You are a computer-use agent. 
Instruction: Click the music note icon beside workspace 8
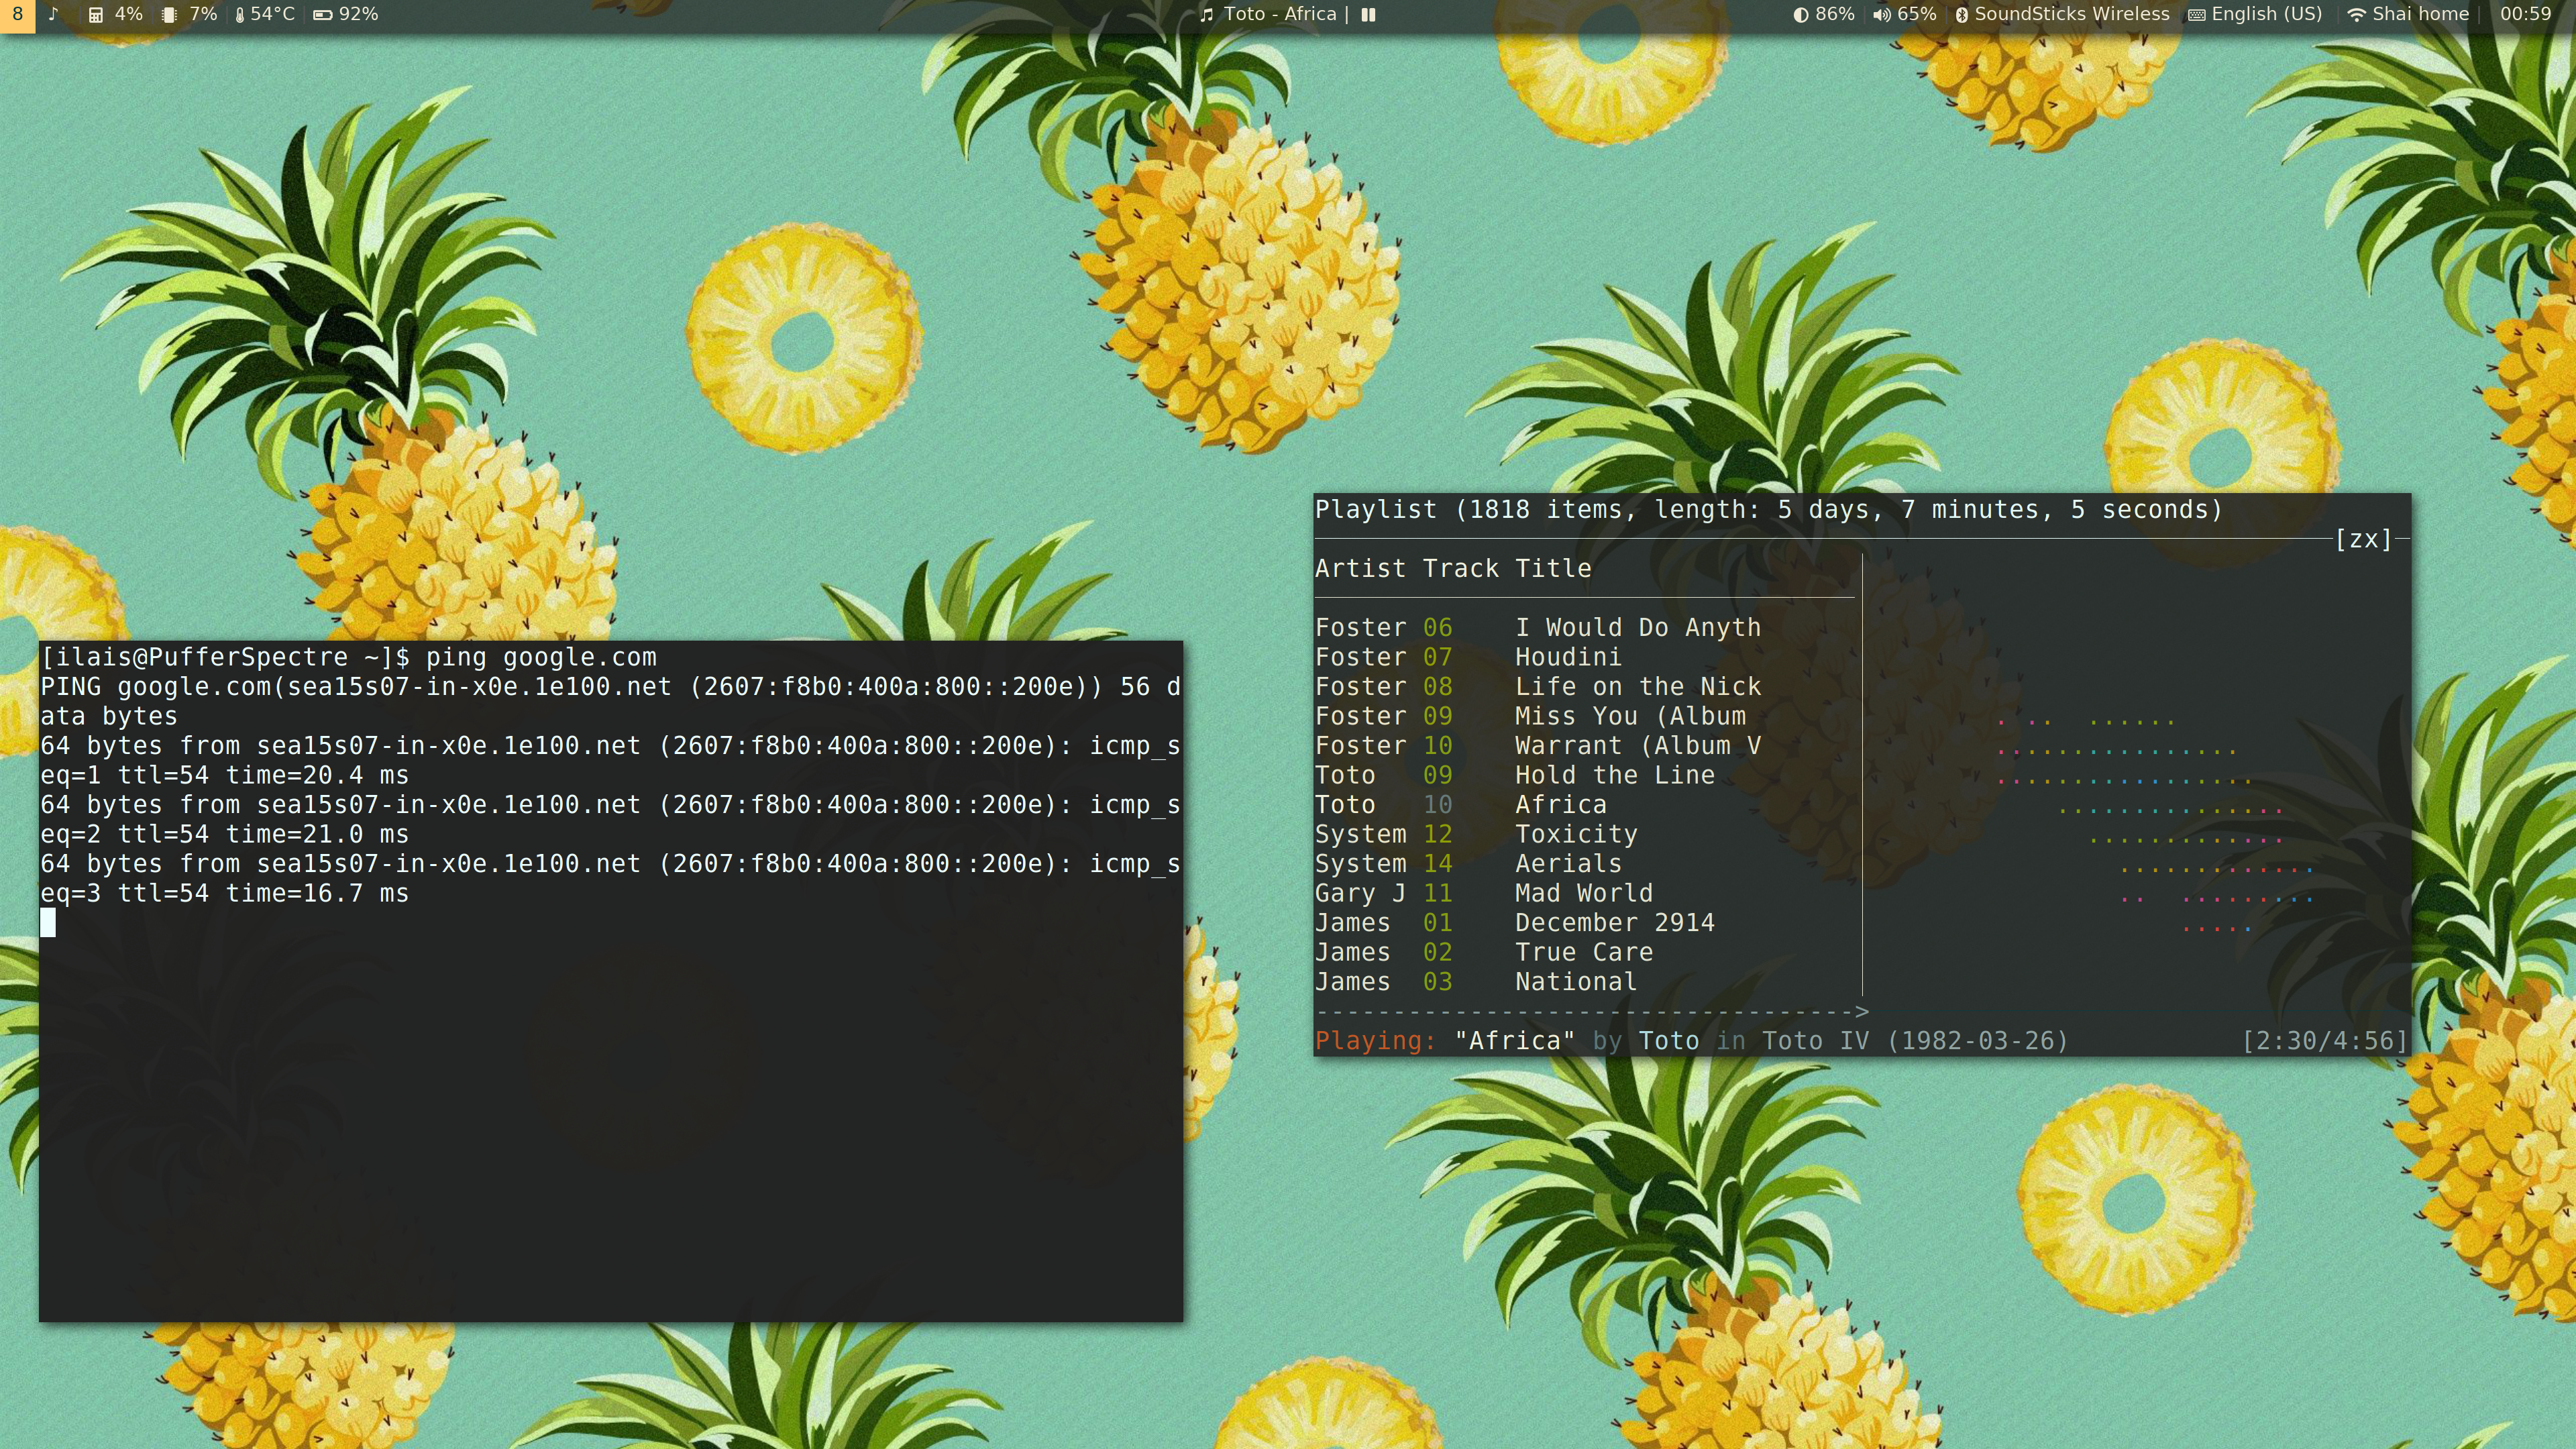(x=53, y=15)
